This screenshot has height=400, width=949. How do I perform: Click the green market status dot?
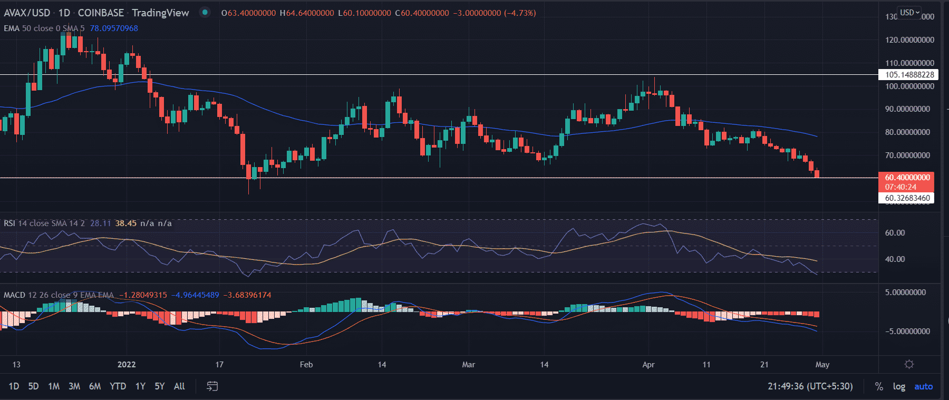coord(205,13)
